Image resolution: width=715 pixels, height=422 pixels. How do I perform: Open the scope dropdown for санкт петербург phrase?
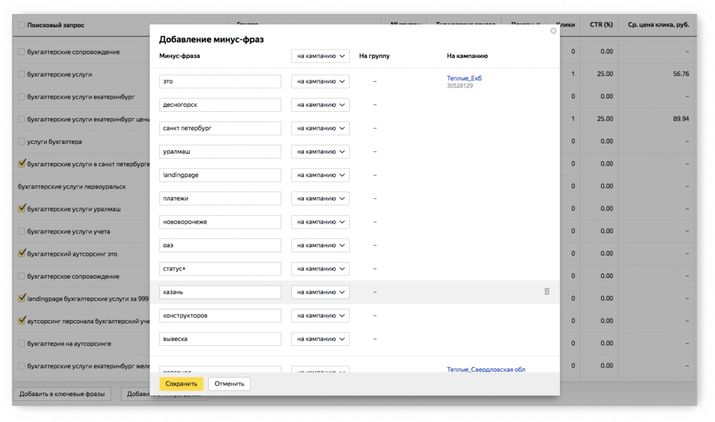320,128
